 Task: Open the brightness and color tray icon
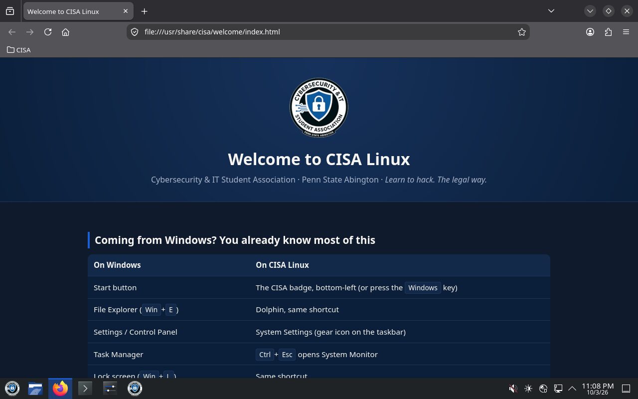pyautogui.click(x=528, y=389)
